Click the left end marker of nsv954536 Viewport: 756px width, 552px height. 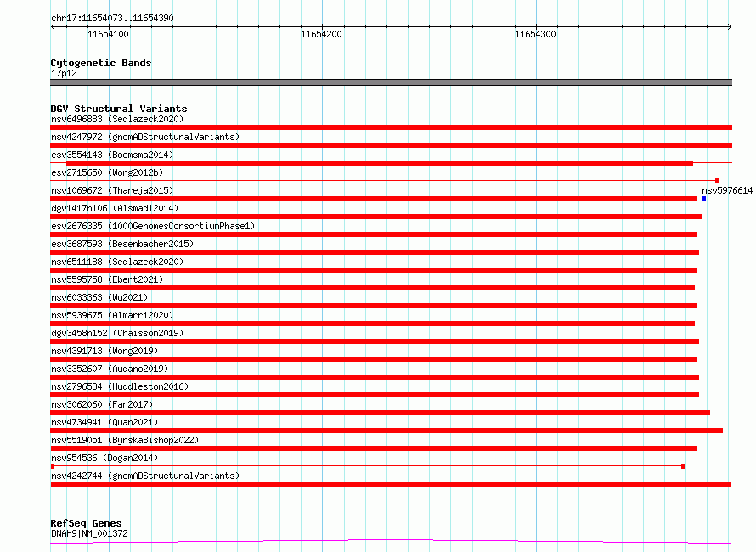click(53, 466)
